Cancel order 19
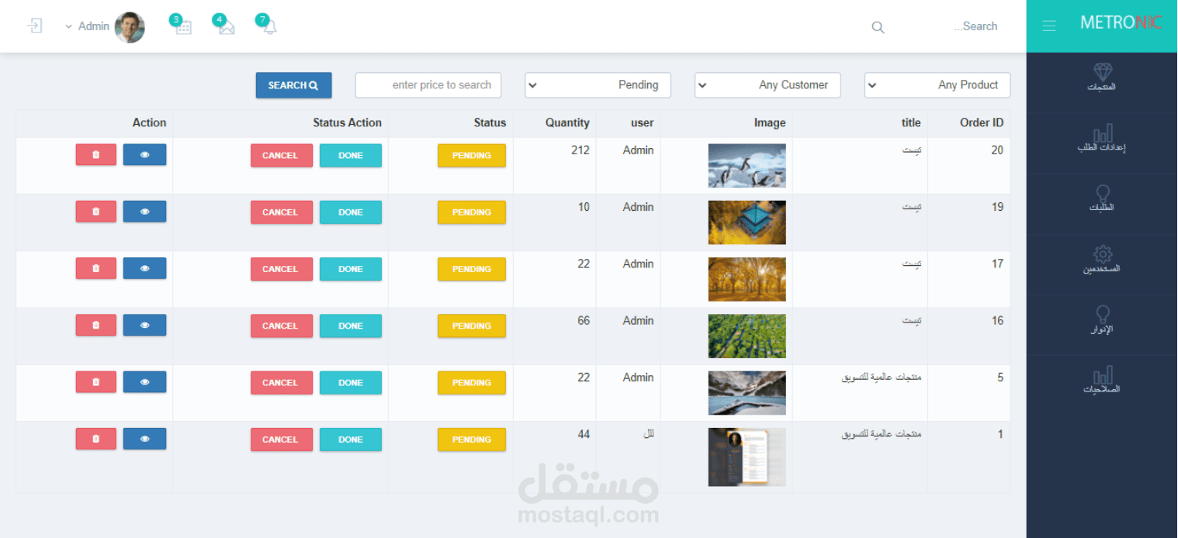Image resolution: width=1178 pixels, height=538 pixels. pyautogui.click(x=281, y=212)
